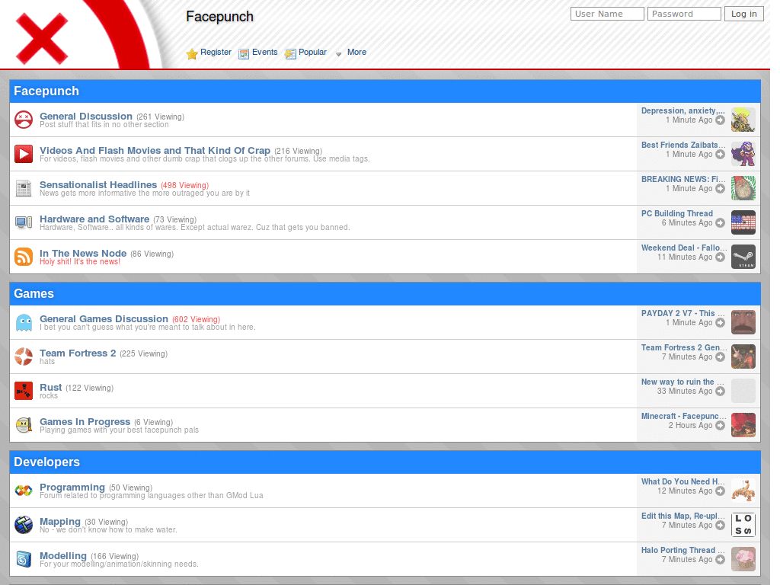Go to last post arrow for Edit this Map thread
Screen dimensions: 780x585
720,526
